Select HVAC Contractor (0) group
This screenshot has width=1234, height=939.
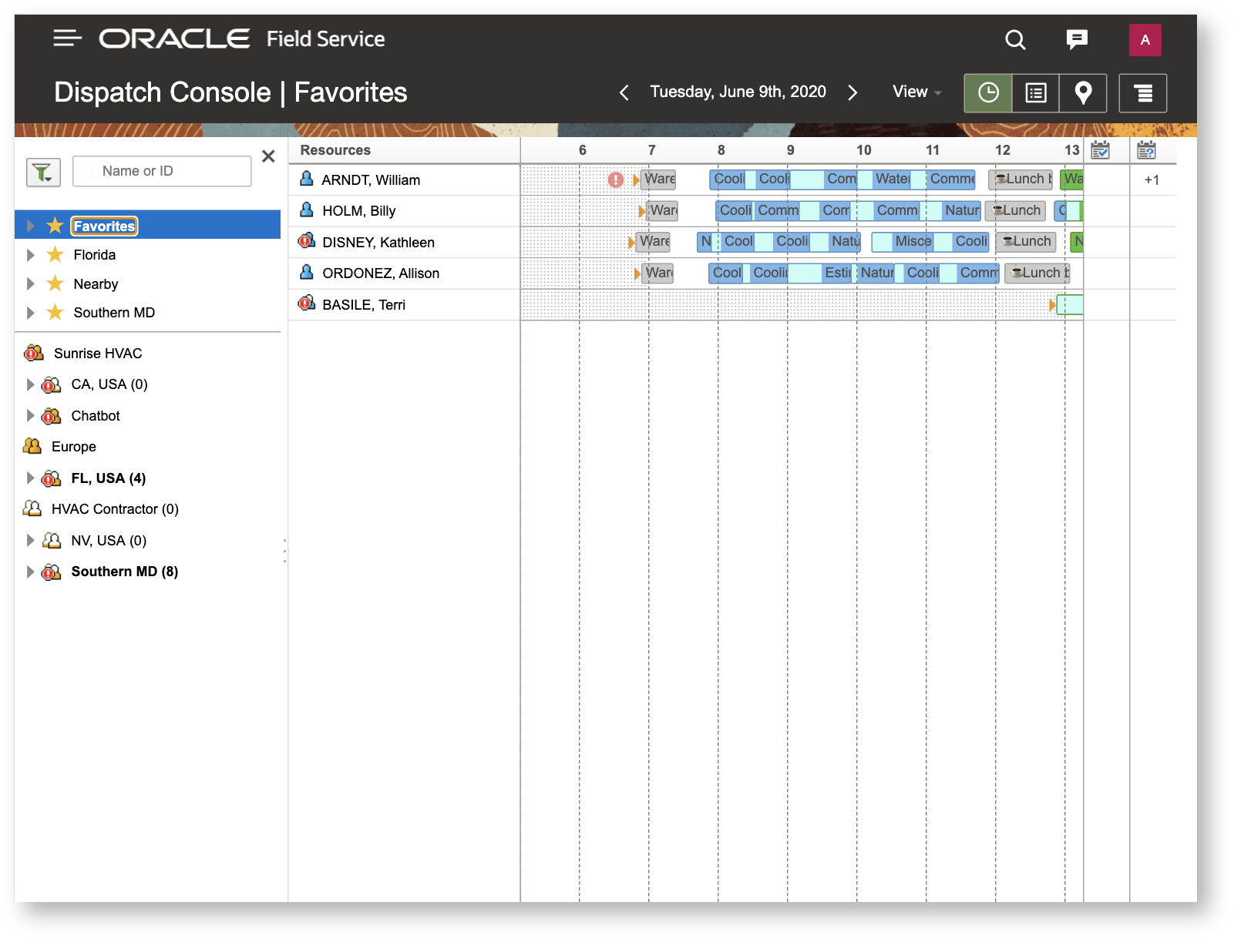tap(115, 509)
